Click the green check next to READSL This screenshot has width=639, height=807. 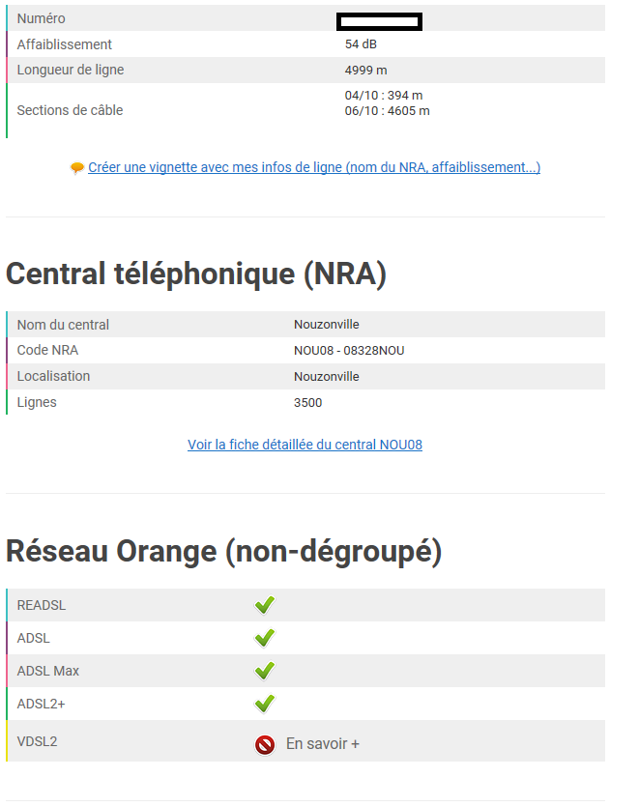264,605
